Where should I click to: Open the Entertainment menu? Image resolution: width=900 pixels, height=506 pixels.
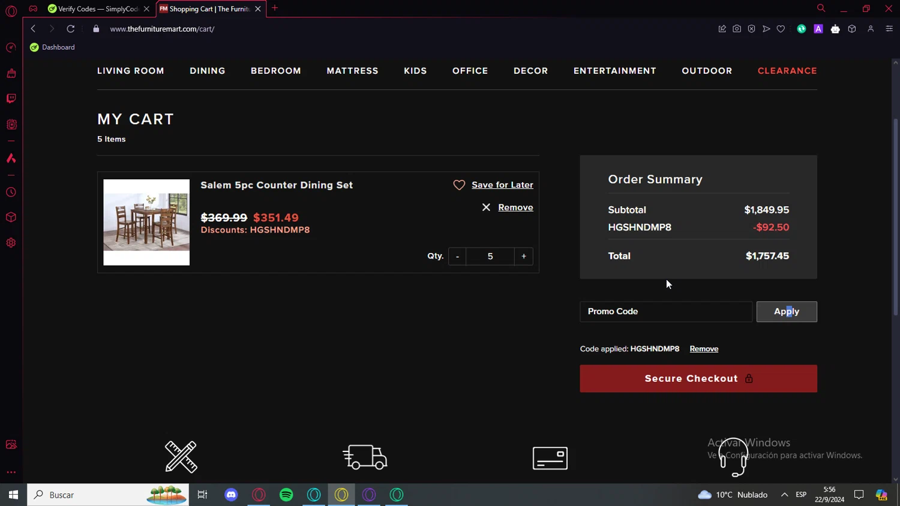coord(615,71)
